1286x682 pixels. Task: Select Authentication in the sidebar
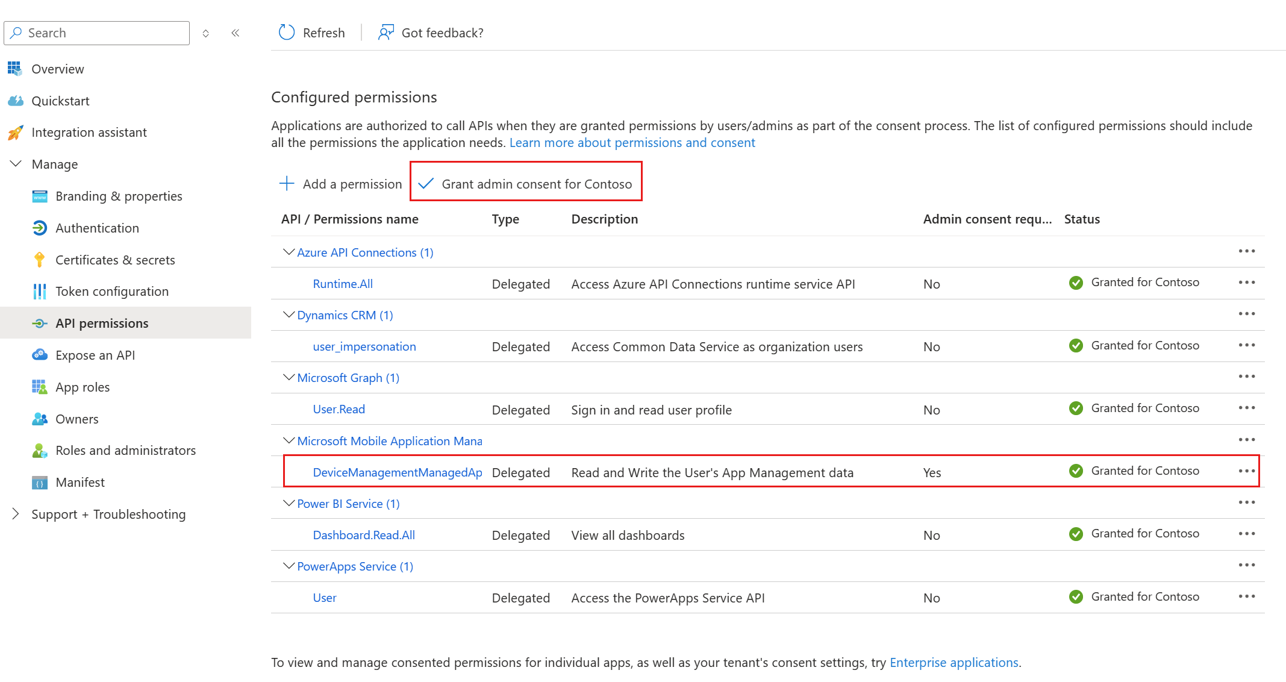97,228
